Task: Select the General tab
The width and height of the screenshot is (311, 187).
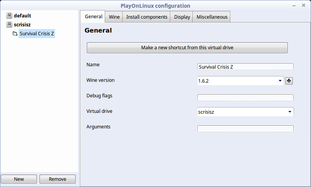Action: (93, 16)
